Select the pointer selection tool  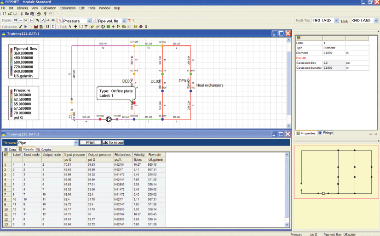(70, 27)
